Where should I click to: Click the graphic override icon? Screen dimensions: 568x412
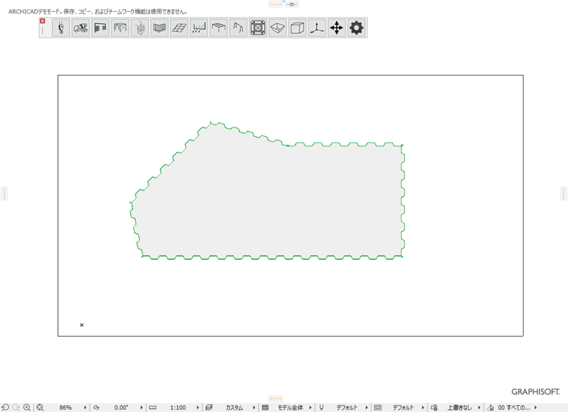(434, 407)
